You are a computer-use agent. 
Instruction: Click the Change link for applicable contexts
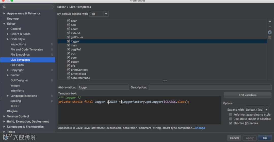click(x=200, y=128)
